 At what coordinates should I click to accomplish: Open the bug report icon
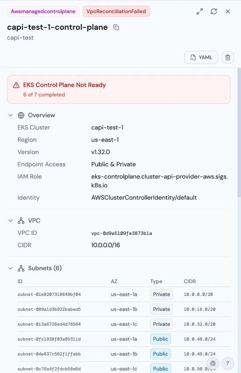click(212, 363)
